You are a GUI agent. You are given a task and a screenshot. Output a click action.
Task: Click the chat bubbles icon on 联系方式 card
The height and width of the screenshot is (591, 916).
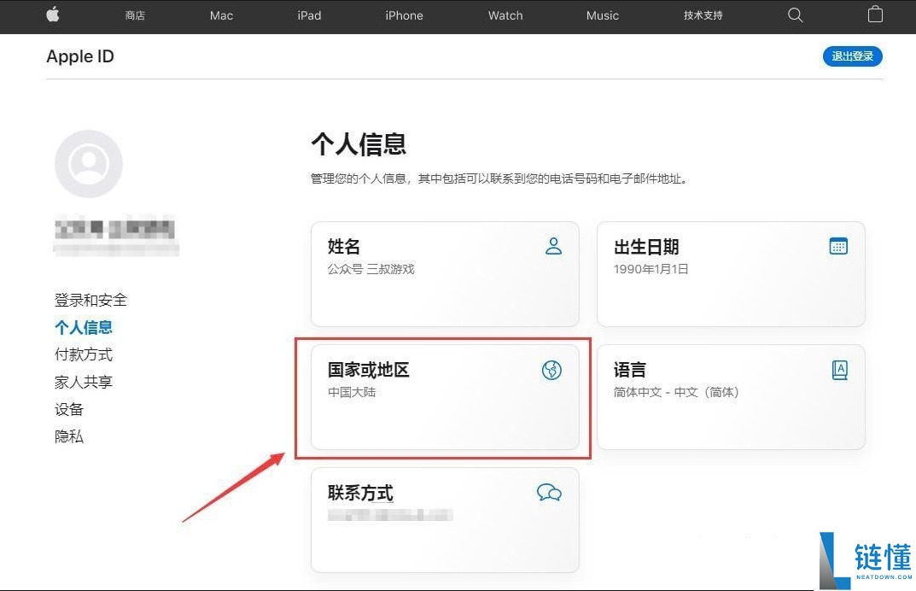coord(549,493)
